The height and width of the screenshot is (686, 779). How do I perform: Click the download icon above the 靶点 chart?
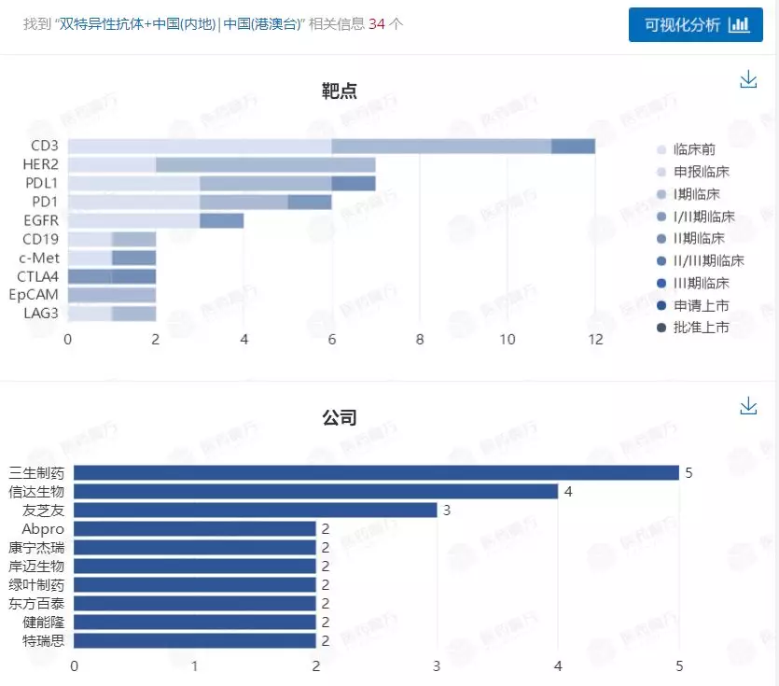coord(748,80)
